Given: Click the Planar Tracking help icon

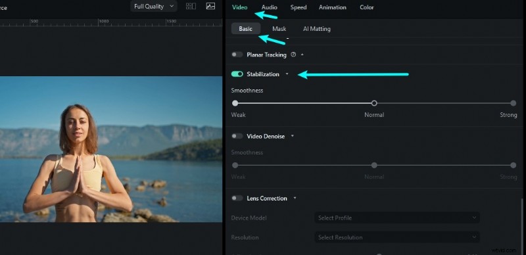Looking at the screenshot, I should [x=293, y=55].
